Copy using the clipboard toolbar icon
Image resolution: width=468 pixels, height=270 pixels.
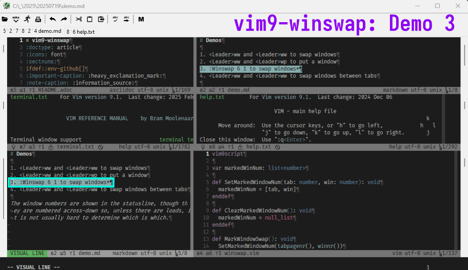(90, 20)
